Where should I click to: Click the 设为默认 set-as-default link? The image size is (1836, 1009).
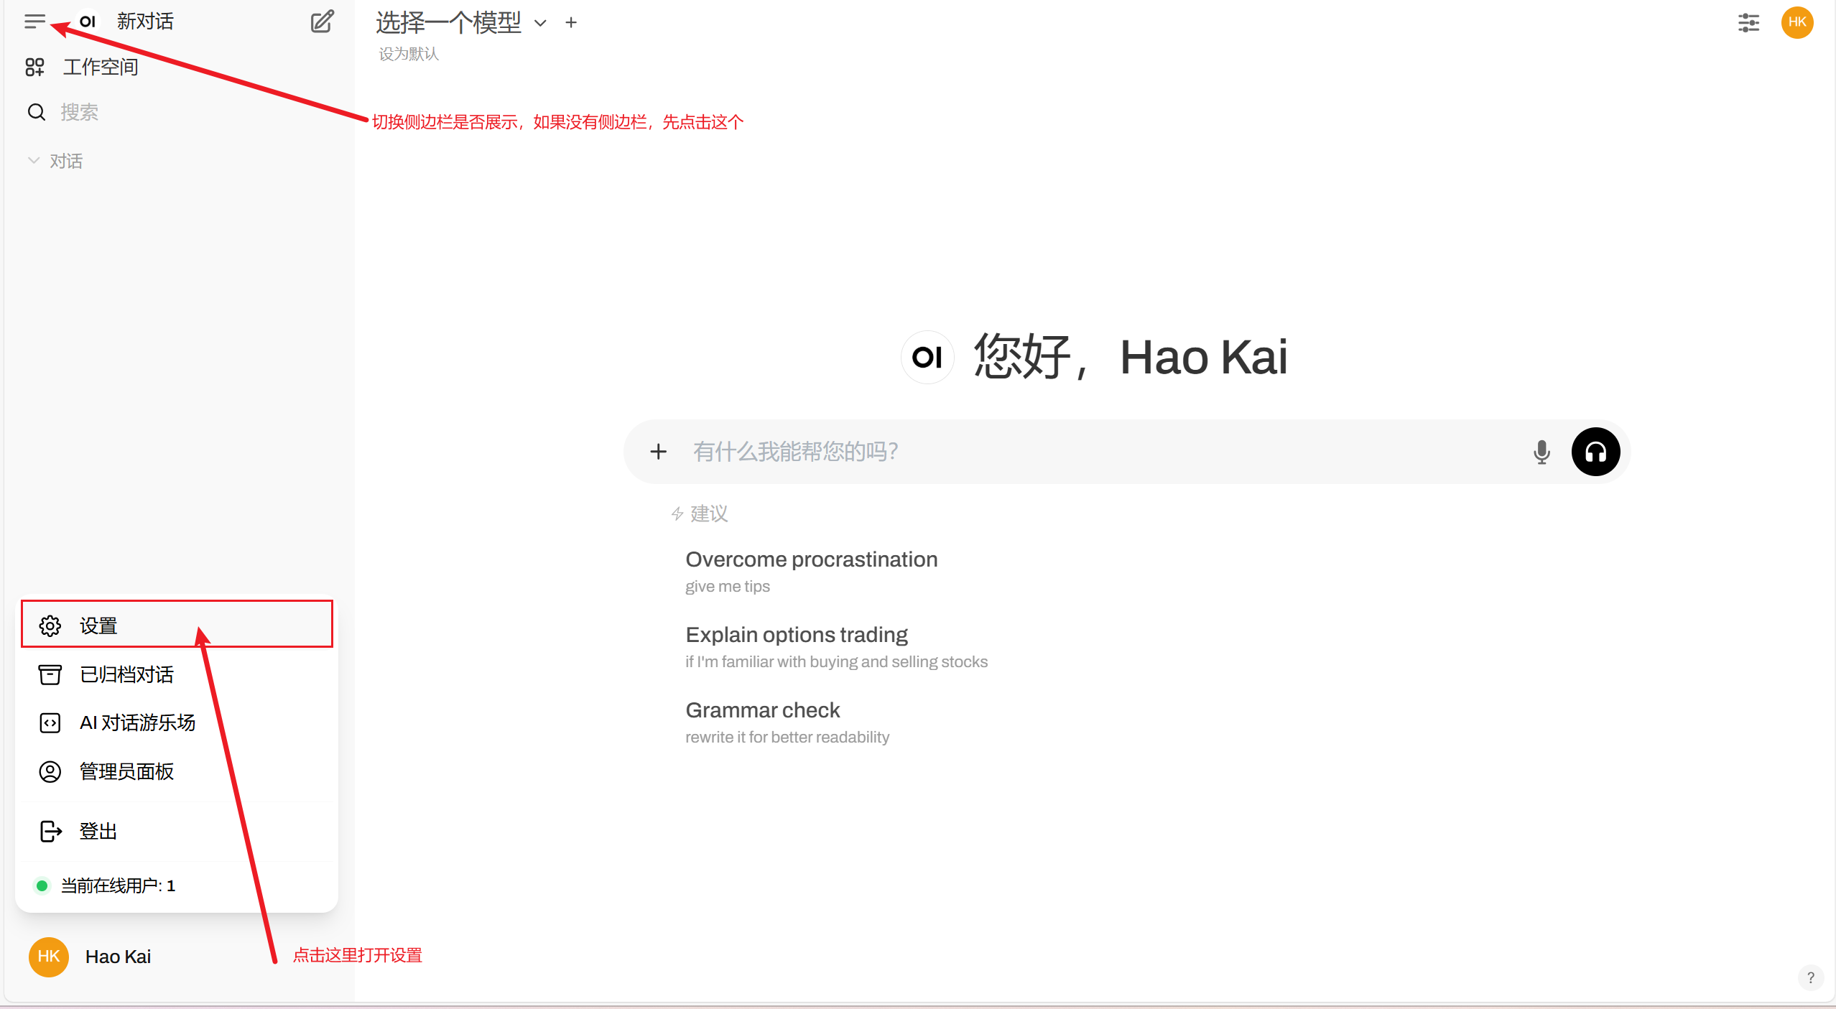(408, 54)
